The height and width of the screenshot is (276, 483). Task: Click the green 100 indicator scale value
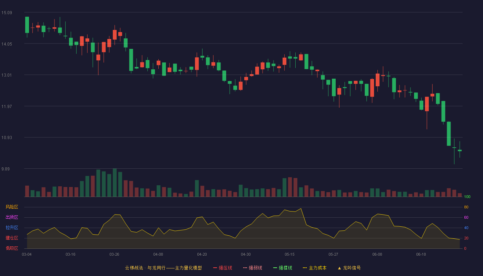[x=467, y=197]
